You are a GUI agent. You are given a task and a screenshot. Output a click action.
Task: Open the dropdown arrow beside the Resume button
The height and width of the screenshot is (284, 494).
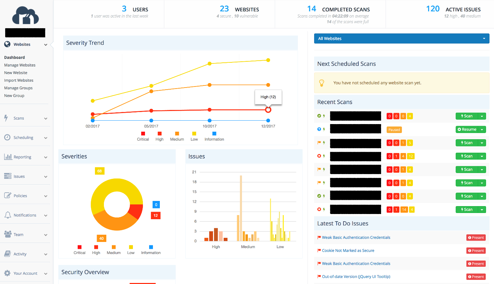(x=482, y=130)
